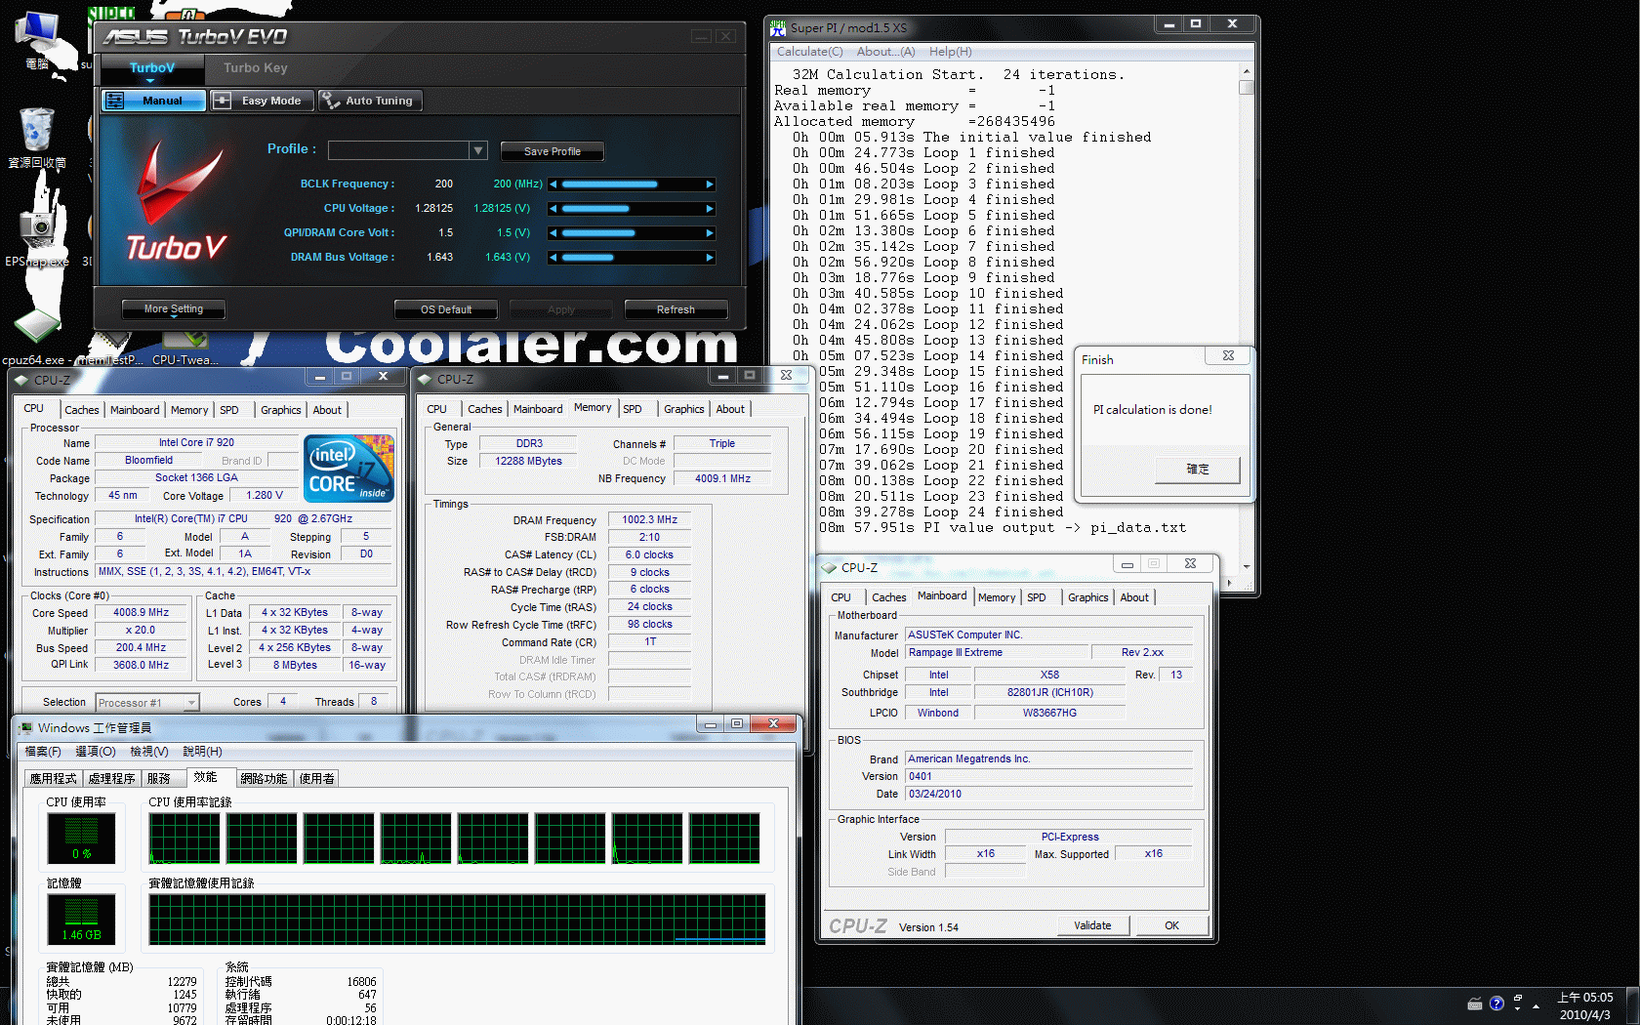Click the 'PI calculation is done!' message
Image resolution: width=1640 pixels, height=1025 pixels.
click(1153, 410)
